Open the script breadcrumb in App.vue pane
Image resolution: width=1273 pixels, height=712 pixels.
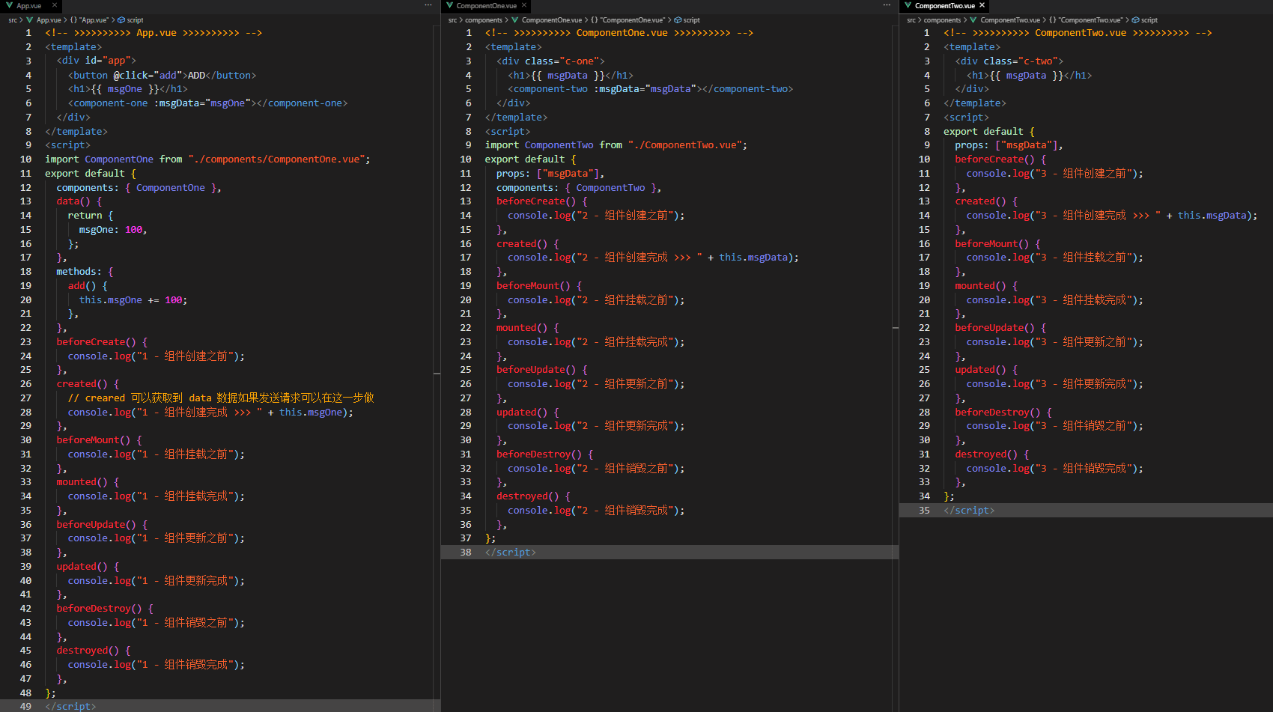[130, 20]
